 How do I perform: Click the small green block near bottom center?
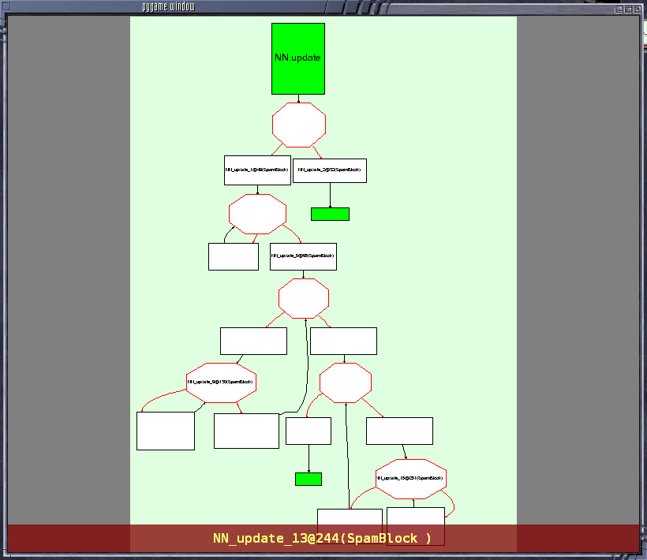tap(309, 479)
